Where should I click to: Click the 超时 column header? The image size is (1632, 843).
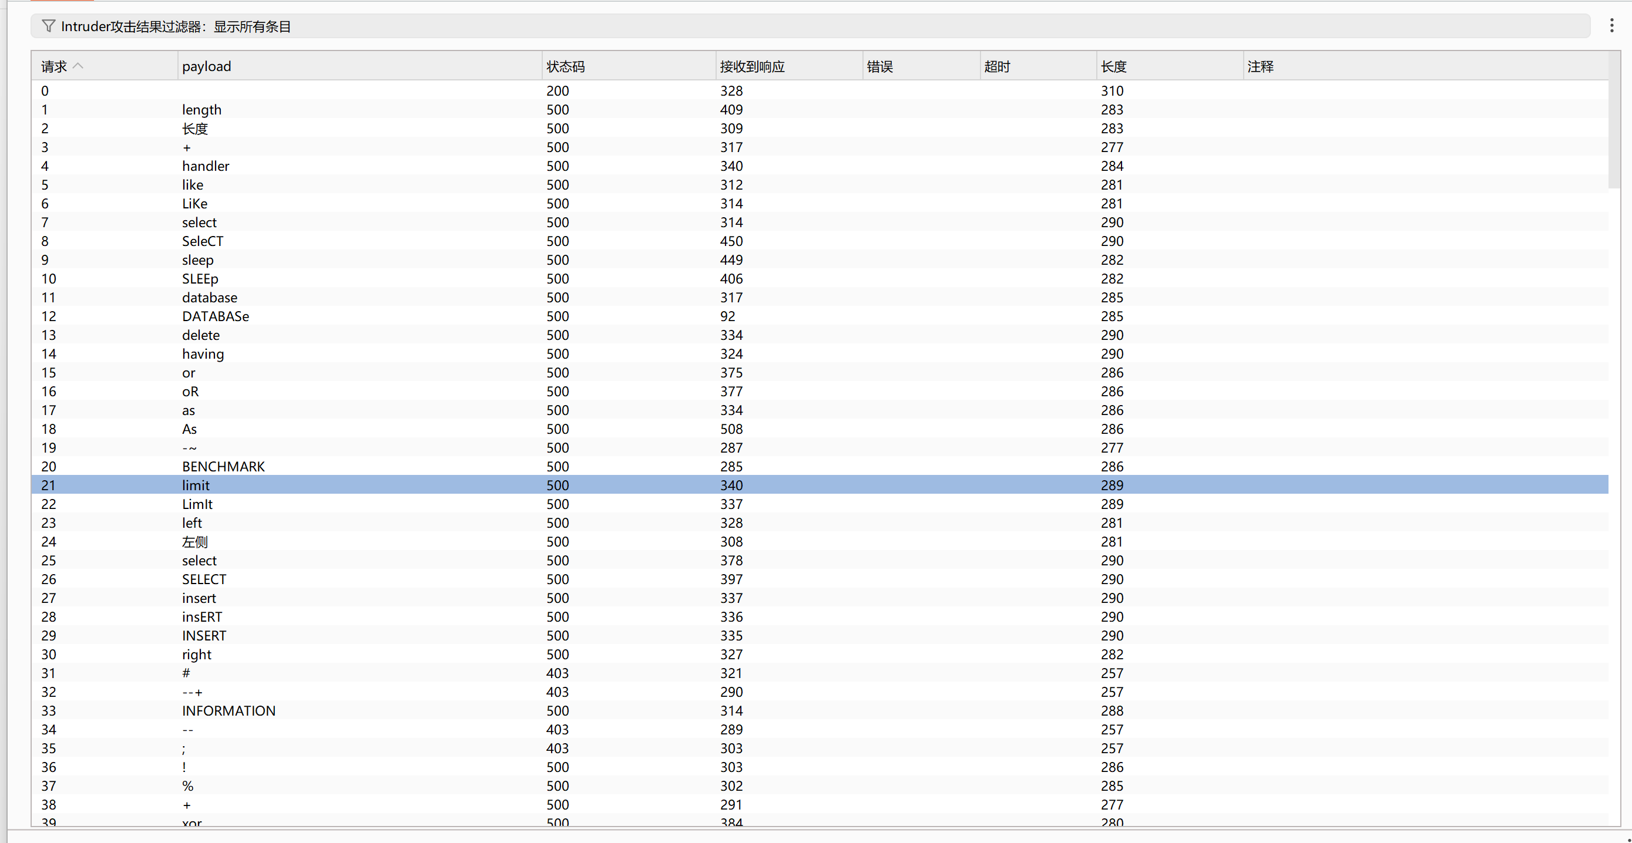[x=996, y=66]
